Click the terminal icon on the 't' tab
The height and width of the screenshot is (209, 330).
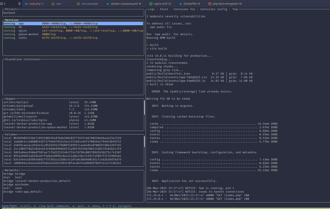[x=2, y=4]
